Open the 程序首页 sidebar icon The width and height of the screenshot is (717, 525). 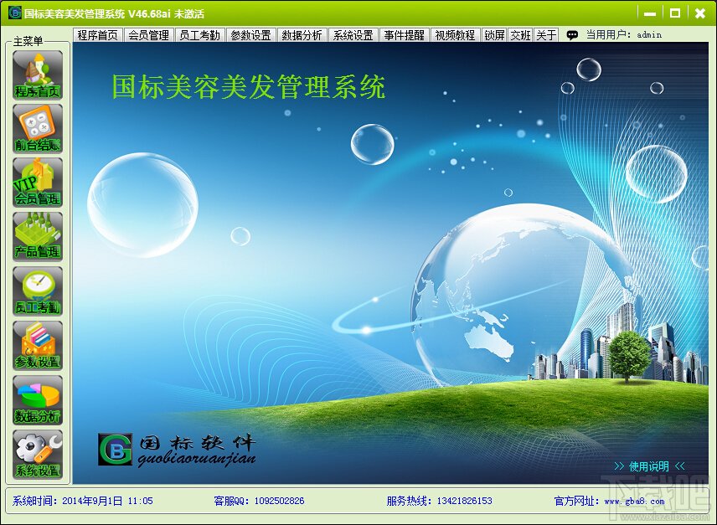(38, 75)
